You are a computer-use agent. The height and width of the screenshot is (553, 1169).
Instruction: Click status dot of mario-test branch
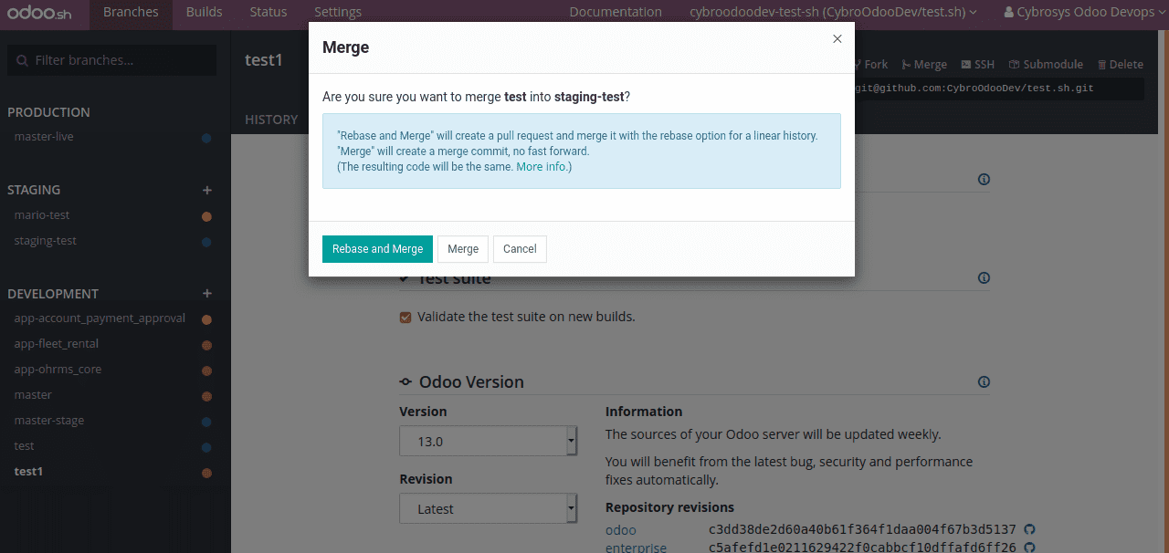[x=206, y=216]
